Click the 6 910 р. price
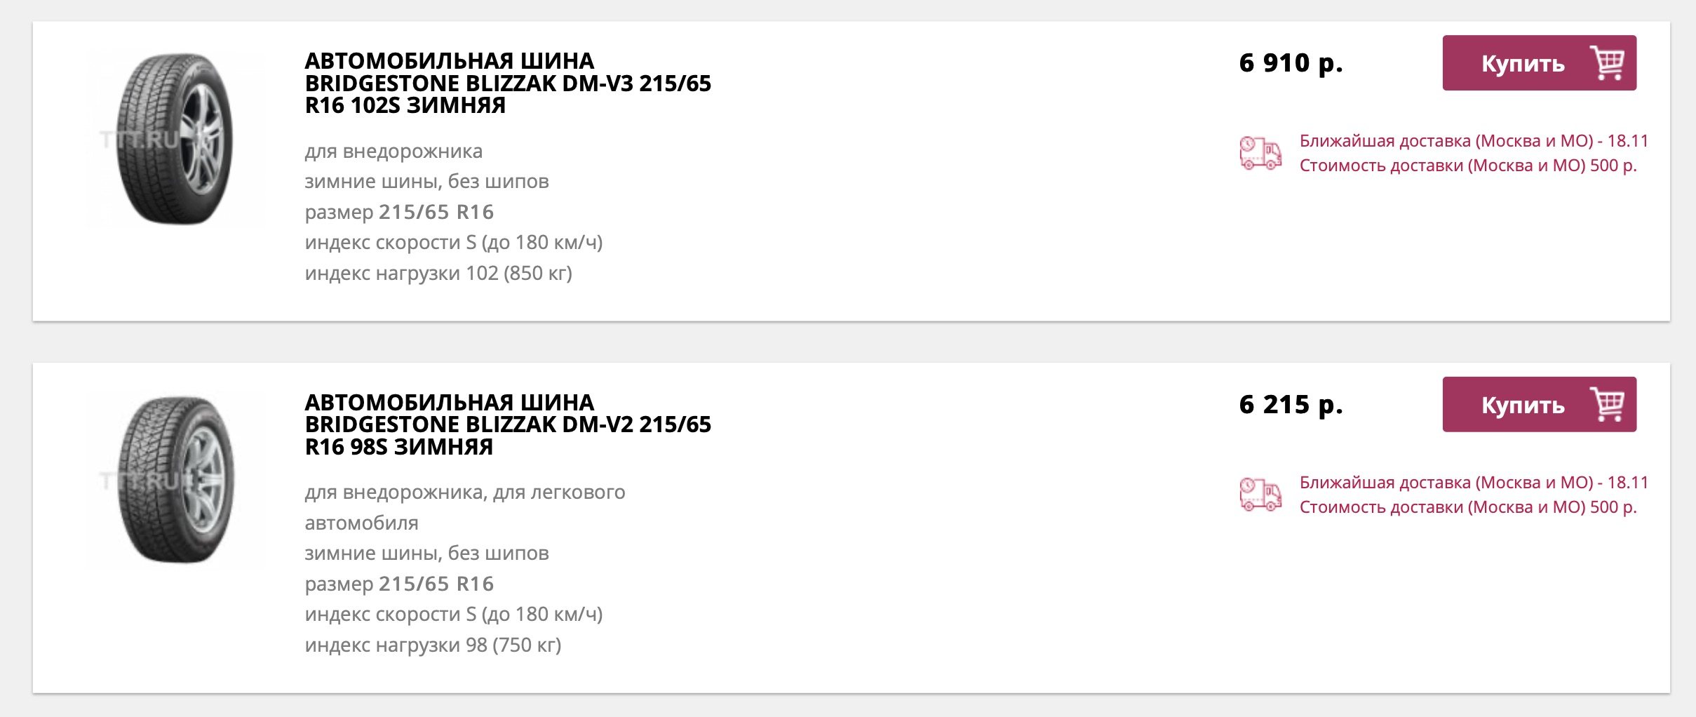 tap(1291, 63)
